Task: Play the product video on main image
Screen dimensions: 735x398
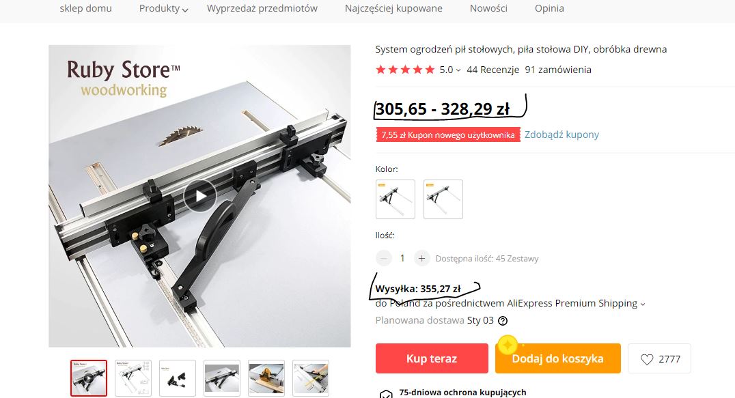Action: click(x=200, y=196)
